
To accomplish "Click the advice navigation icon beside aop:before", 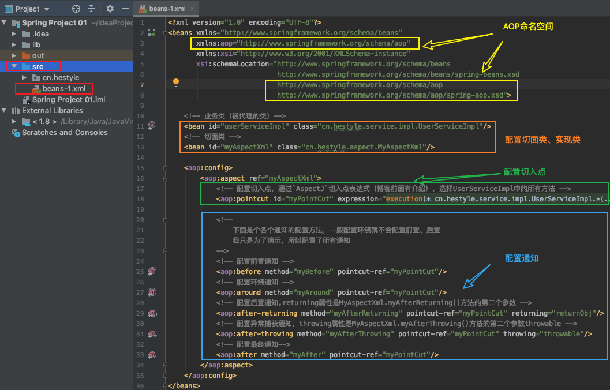I will [152, 271].
